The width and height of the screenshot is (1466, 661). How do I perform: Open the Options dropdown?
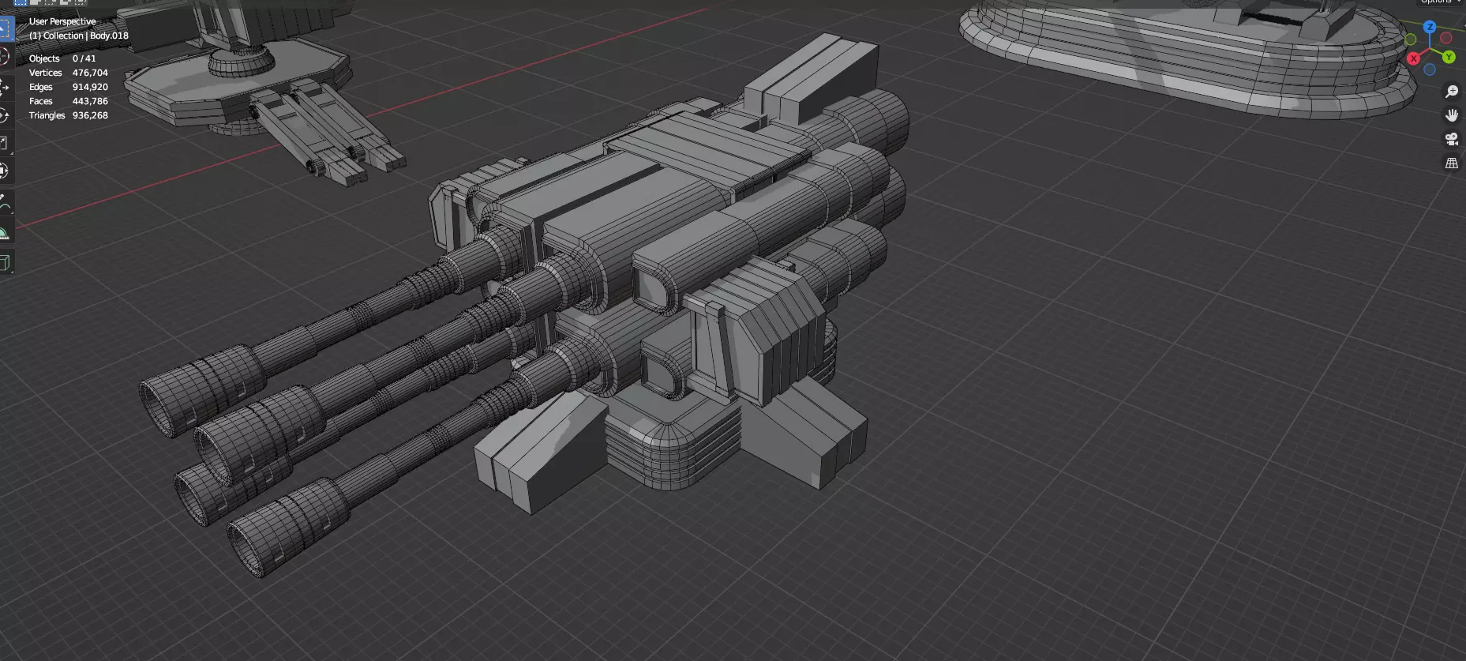point(1440,2)
